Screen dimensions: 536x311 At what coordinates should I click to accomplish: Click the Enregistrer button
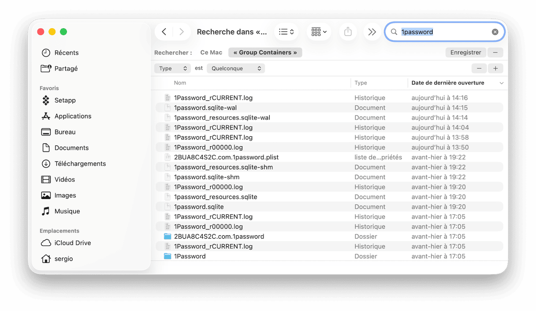tap(465, 52)
